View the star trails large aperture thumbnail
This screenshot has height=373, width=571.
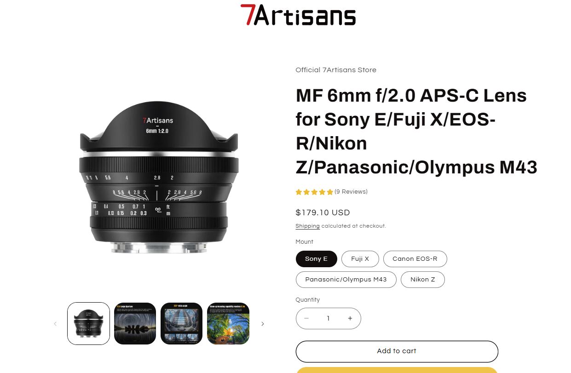135,323
